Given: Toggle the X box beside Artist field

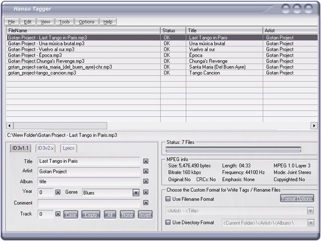Looking at the screenshot, I should (x=145, y=171).
